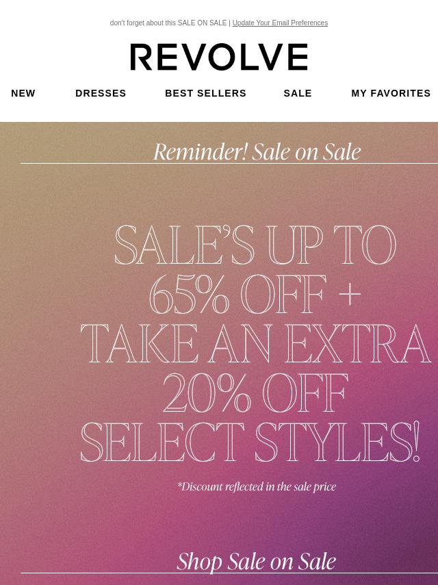
Task: Click the white line under Reminder heading
Action: coord(229,164)
